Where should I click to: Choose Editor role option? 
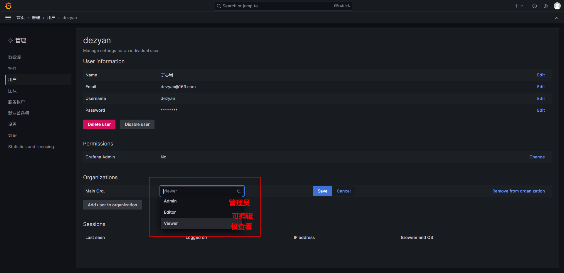pos(202,212)
